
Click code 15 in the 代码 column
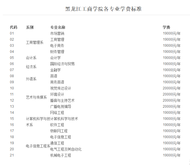point(12,119)
